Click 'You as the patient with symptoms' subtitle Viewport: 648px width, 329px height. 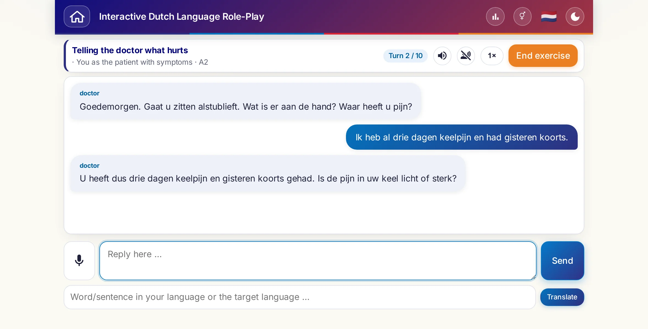click(x=135, y=62)
